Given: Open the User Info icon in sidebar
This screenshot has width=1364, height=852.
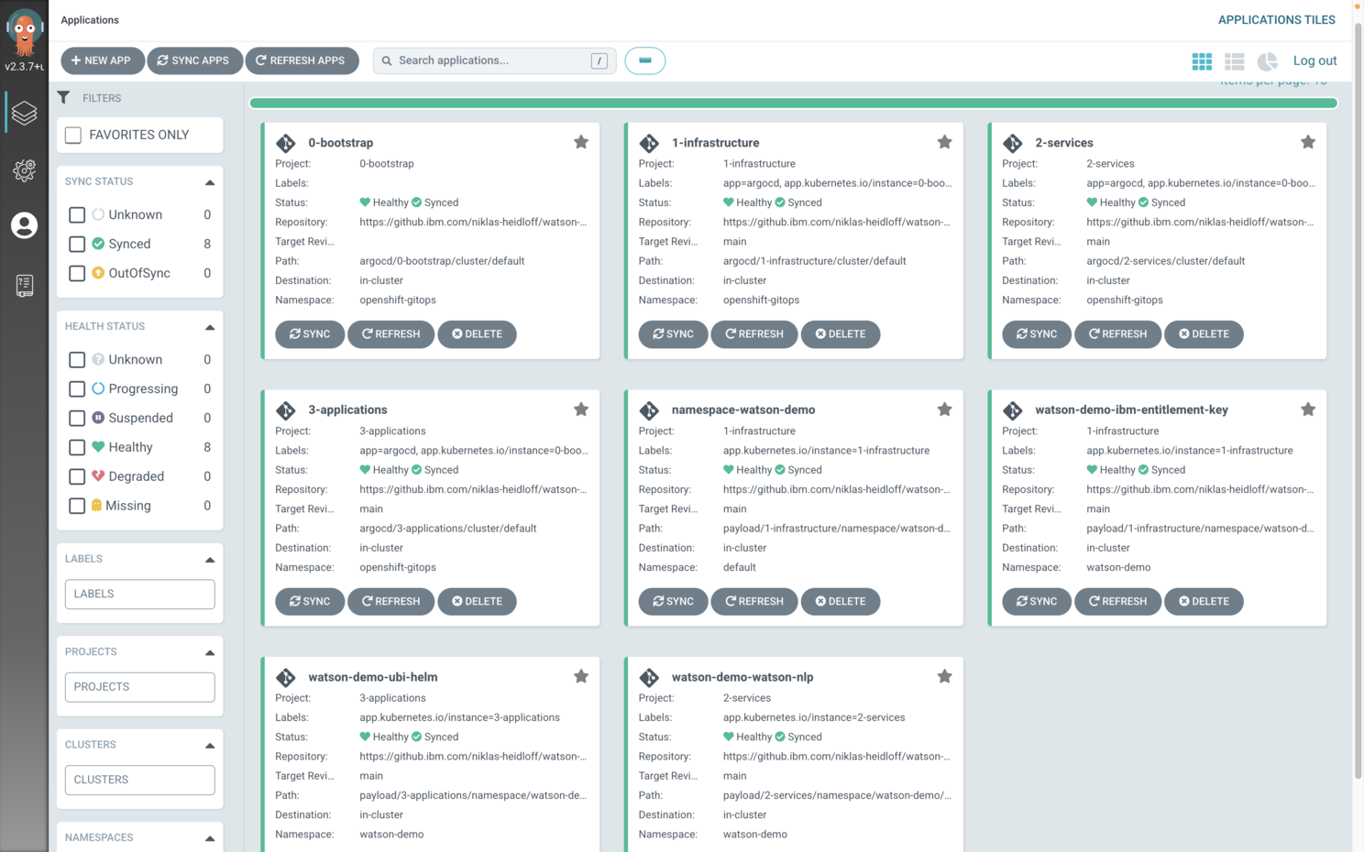Looking at the screenshot, I should tap(24, 225).
